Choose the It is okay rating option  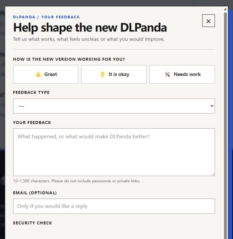click(114, 75)
